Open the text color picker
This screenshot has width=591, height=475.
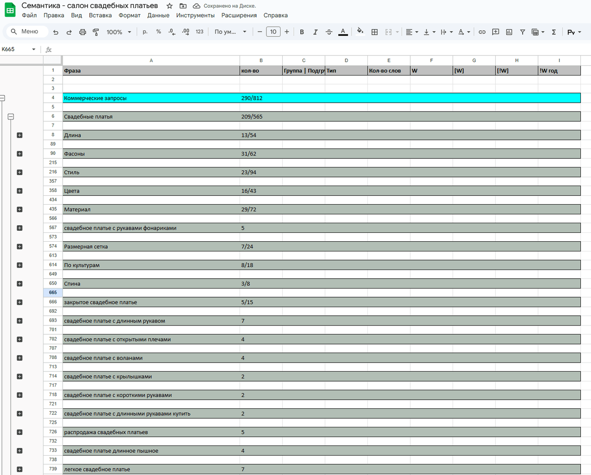(x=343, y=32)
